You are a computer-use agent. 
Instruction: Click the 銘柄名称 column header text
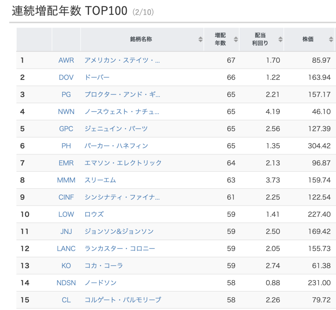point(141,39)
